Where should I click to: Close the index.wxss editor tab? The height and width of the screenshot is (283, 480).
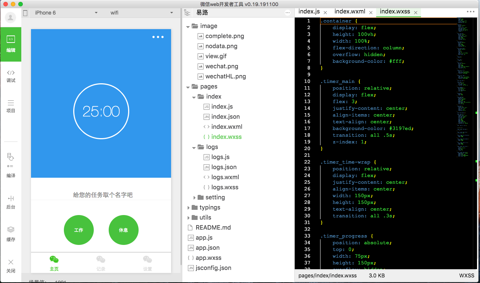click(x=416, y=13)
